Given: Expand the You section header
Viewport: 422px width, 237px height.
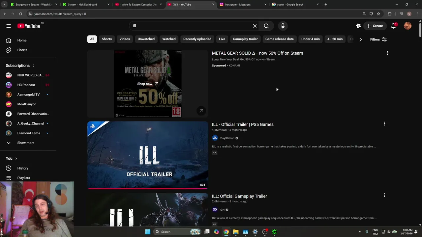Looking at the screenshot, I should point(12,158).
